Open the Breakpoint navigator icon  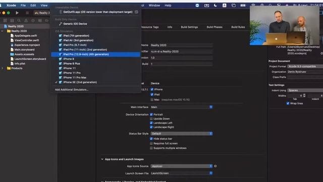47,20
